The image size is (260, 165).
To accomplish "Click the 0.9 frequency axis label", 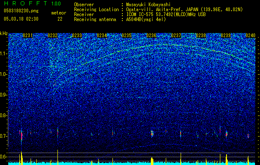I will tap(3, 95).
